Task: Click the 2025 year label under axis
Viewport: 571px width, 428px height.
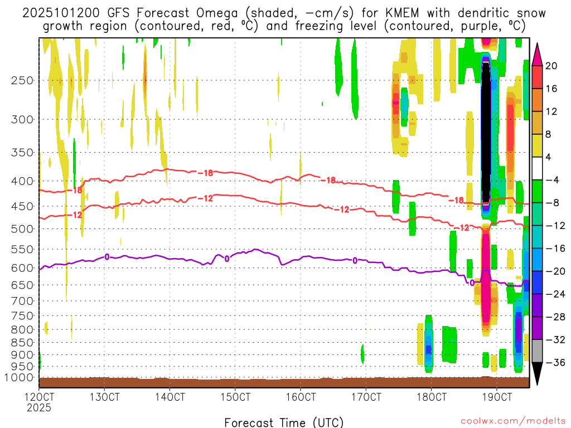Action: (x=39, y=407)
